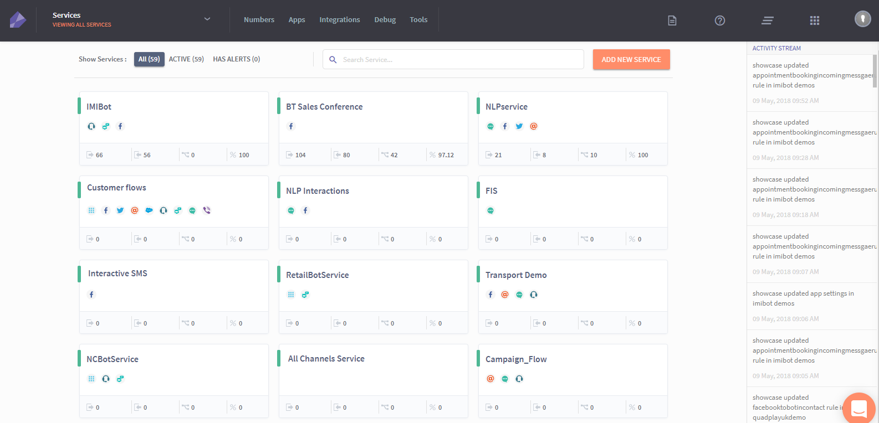Toggle the activity stream lines icon
Viewport: 879px width, 423px height.
[768, 20]
